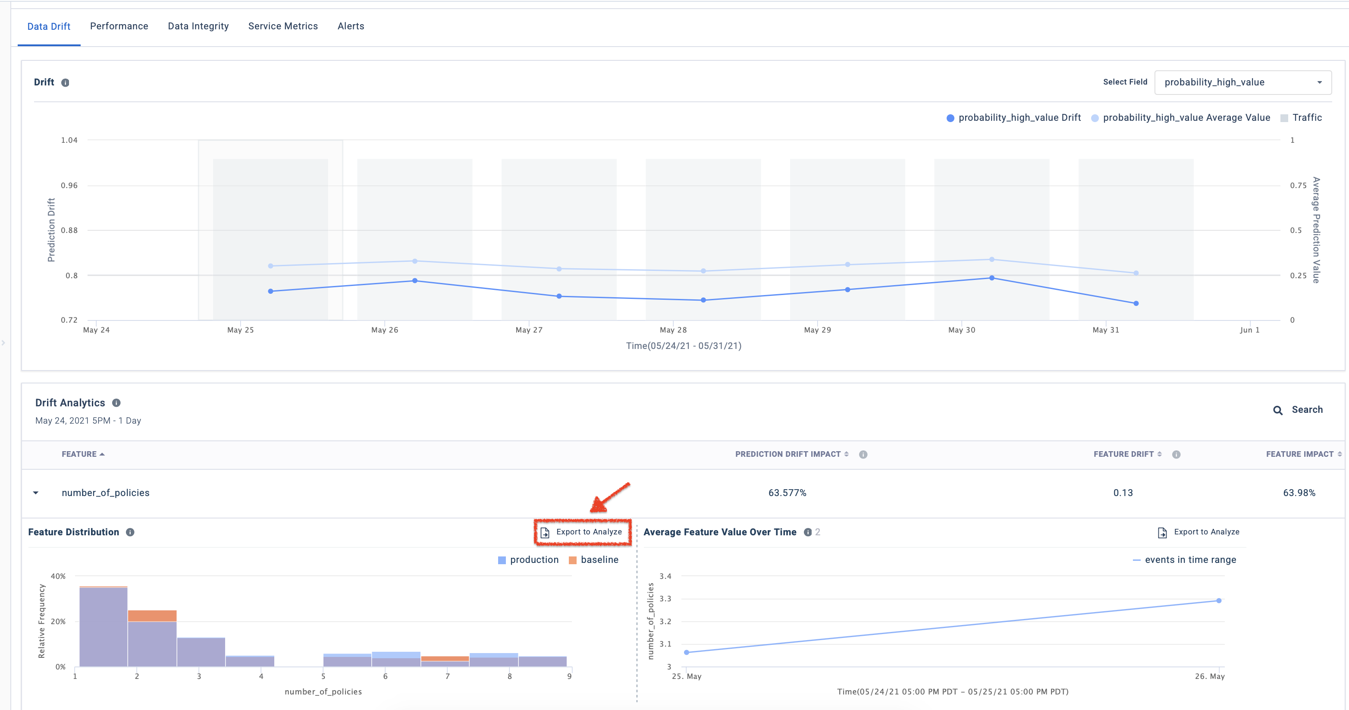This screenshot has width=1349, height=710.
Task: Open the Data Integrity tab
Action: click(x=198, y=26)
